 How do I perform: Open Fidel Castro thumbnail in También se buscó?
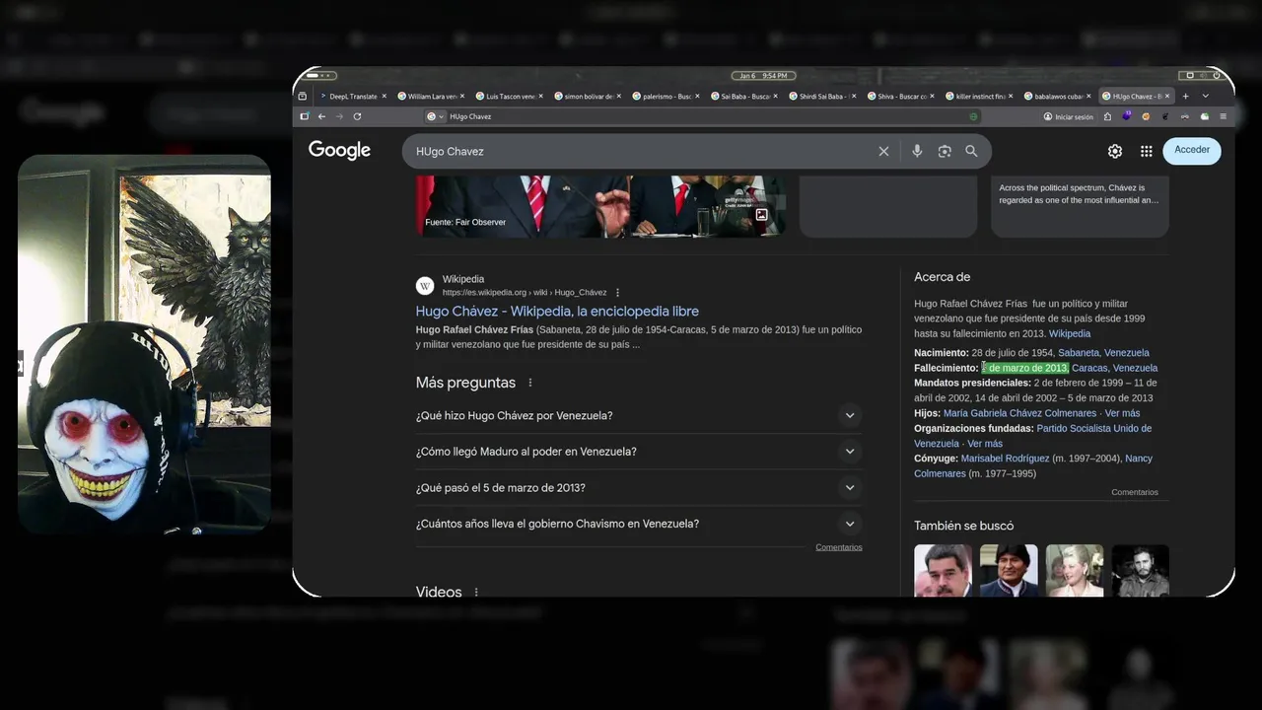point(1141,570)
